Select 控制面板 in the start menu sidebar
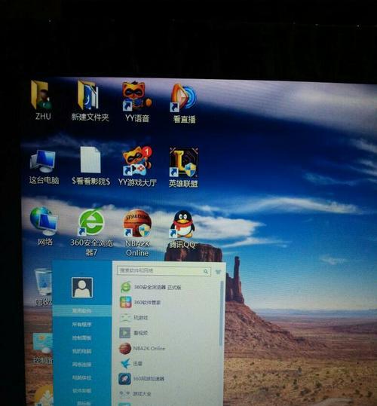This screenshot has height=406, width=377. click(81, 337)
